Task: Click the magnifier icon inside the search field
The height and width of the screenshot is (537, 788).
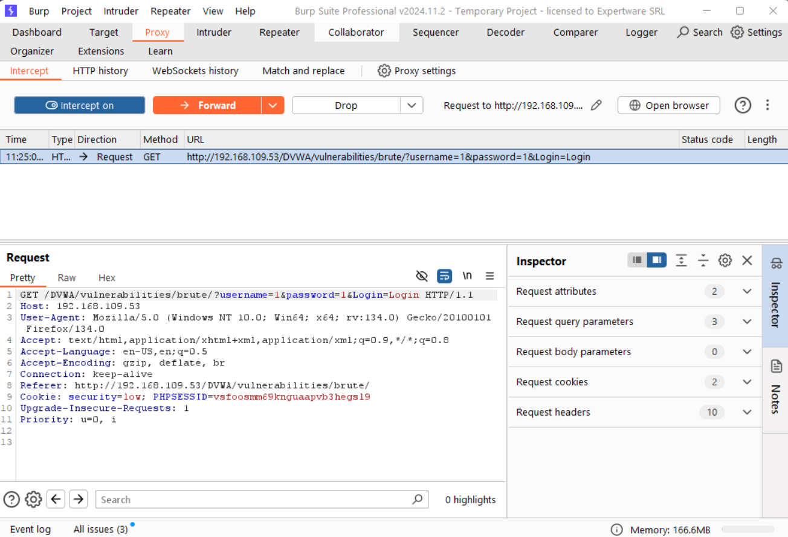Action: click(418, 500)
